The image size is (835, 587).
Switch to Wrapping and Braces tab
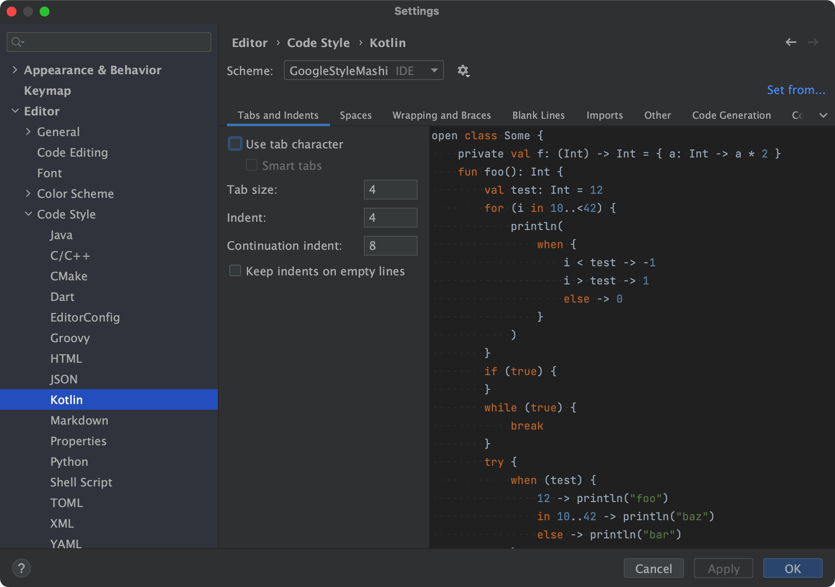441,115
